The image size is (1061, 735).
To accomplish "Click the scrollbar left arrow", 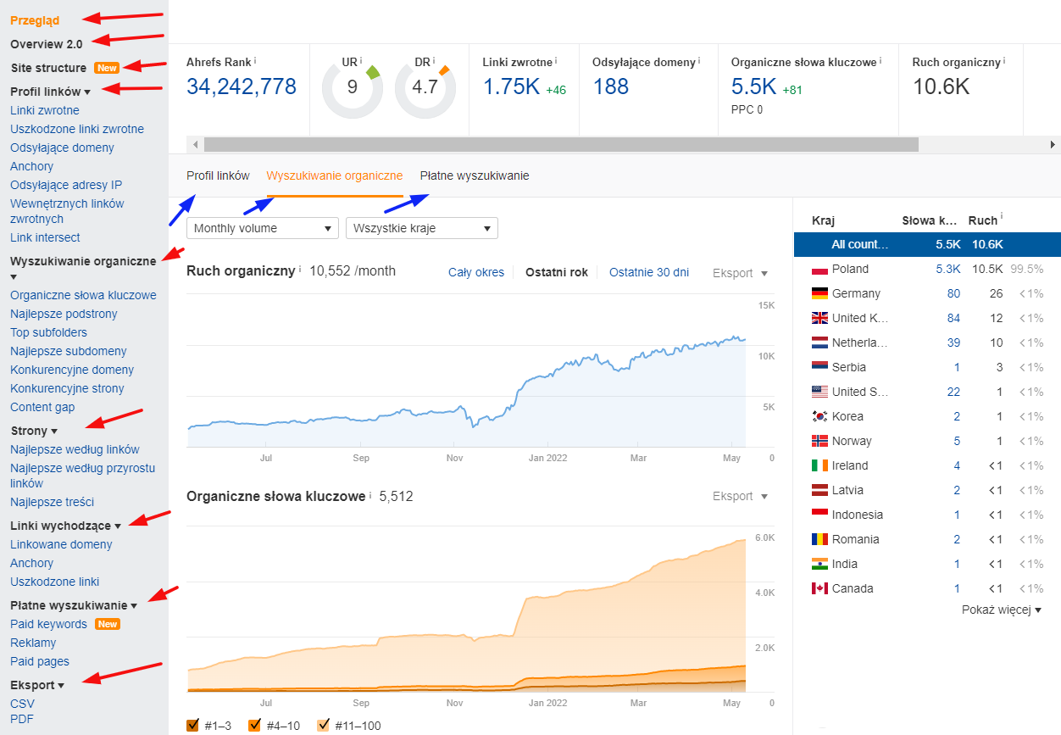I will pyautogui.click(x=195, y=145).
